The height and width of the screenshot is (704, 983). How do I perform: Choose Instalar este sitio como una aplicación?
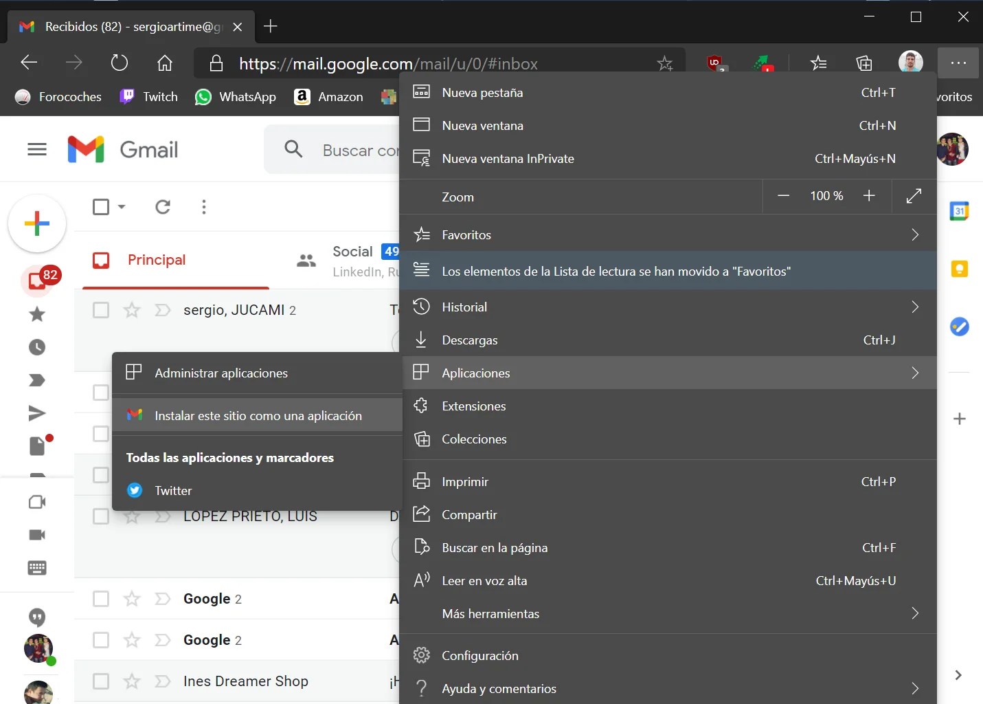pyautogui.click(x=258, y=416)
